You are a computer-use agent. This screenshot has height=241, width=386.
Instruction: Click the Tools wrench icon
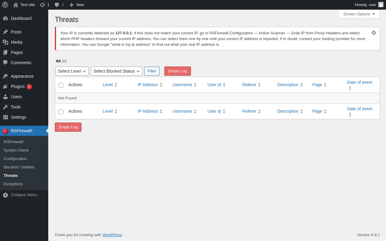coord(5,107)
